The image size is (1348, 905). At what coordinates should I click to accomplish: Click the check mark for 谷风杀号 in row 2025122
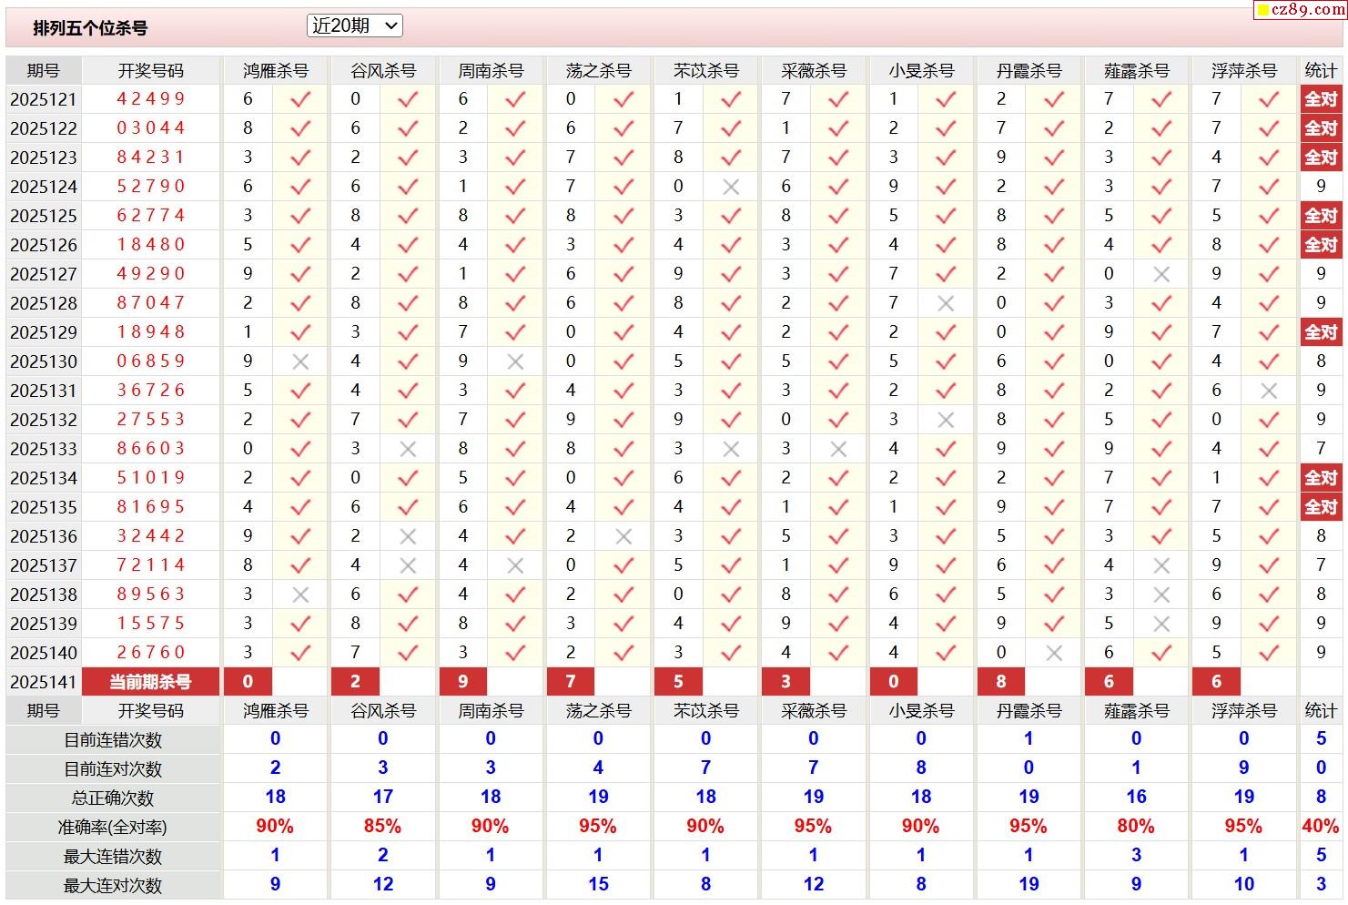tap(408, 128)
